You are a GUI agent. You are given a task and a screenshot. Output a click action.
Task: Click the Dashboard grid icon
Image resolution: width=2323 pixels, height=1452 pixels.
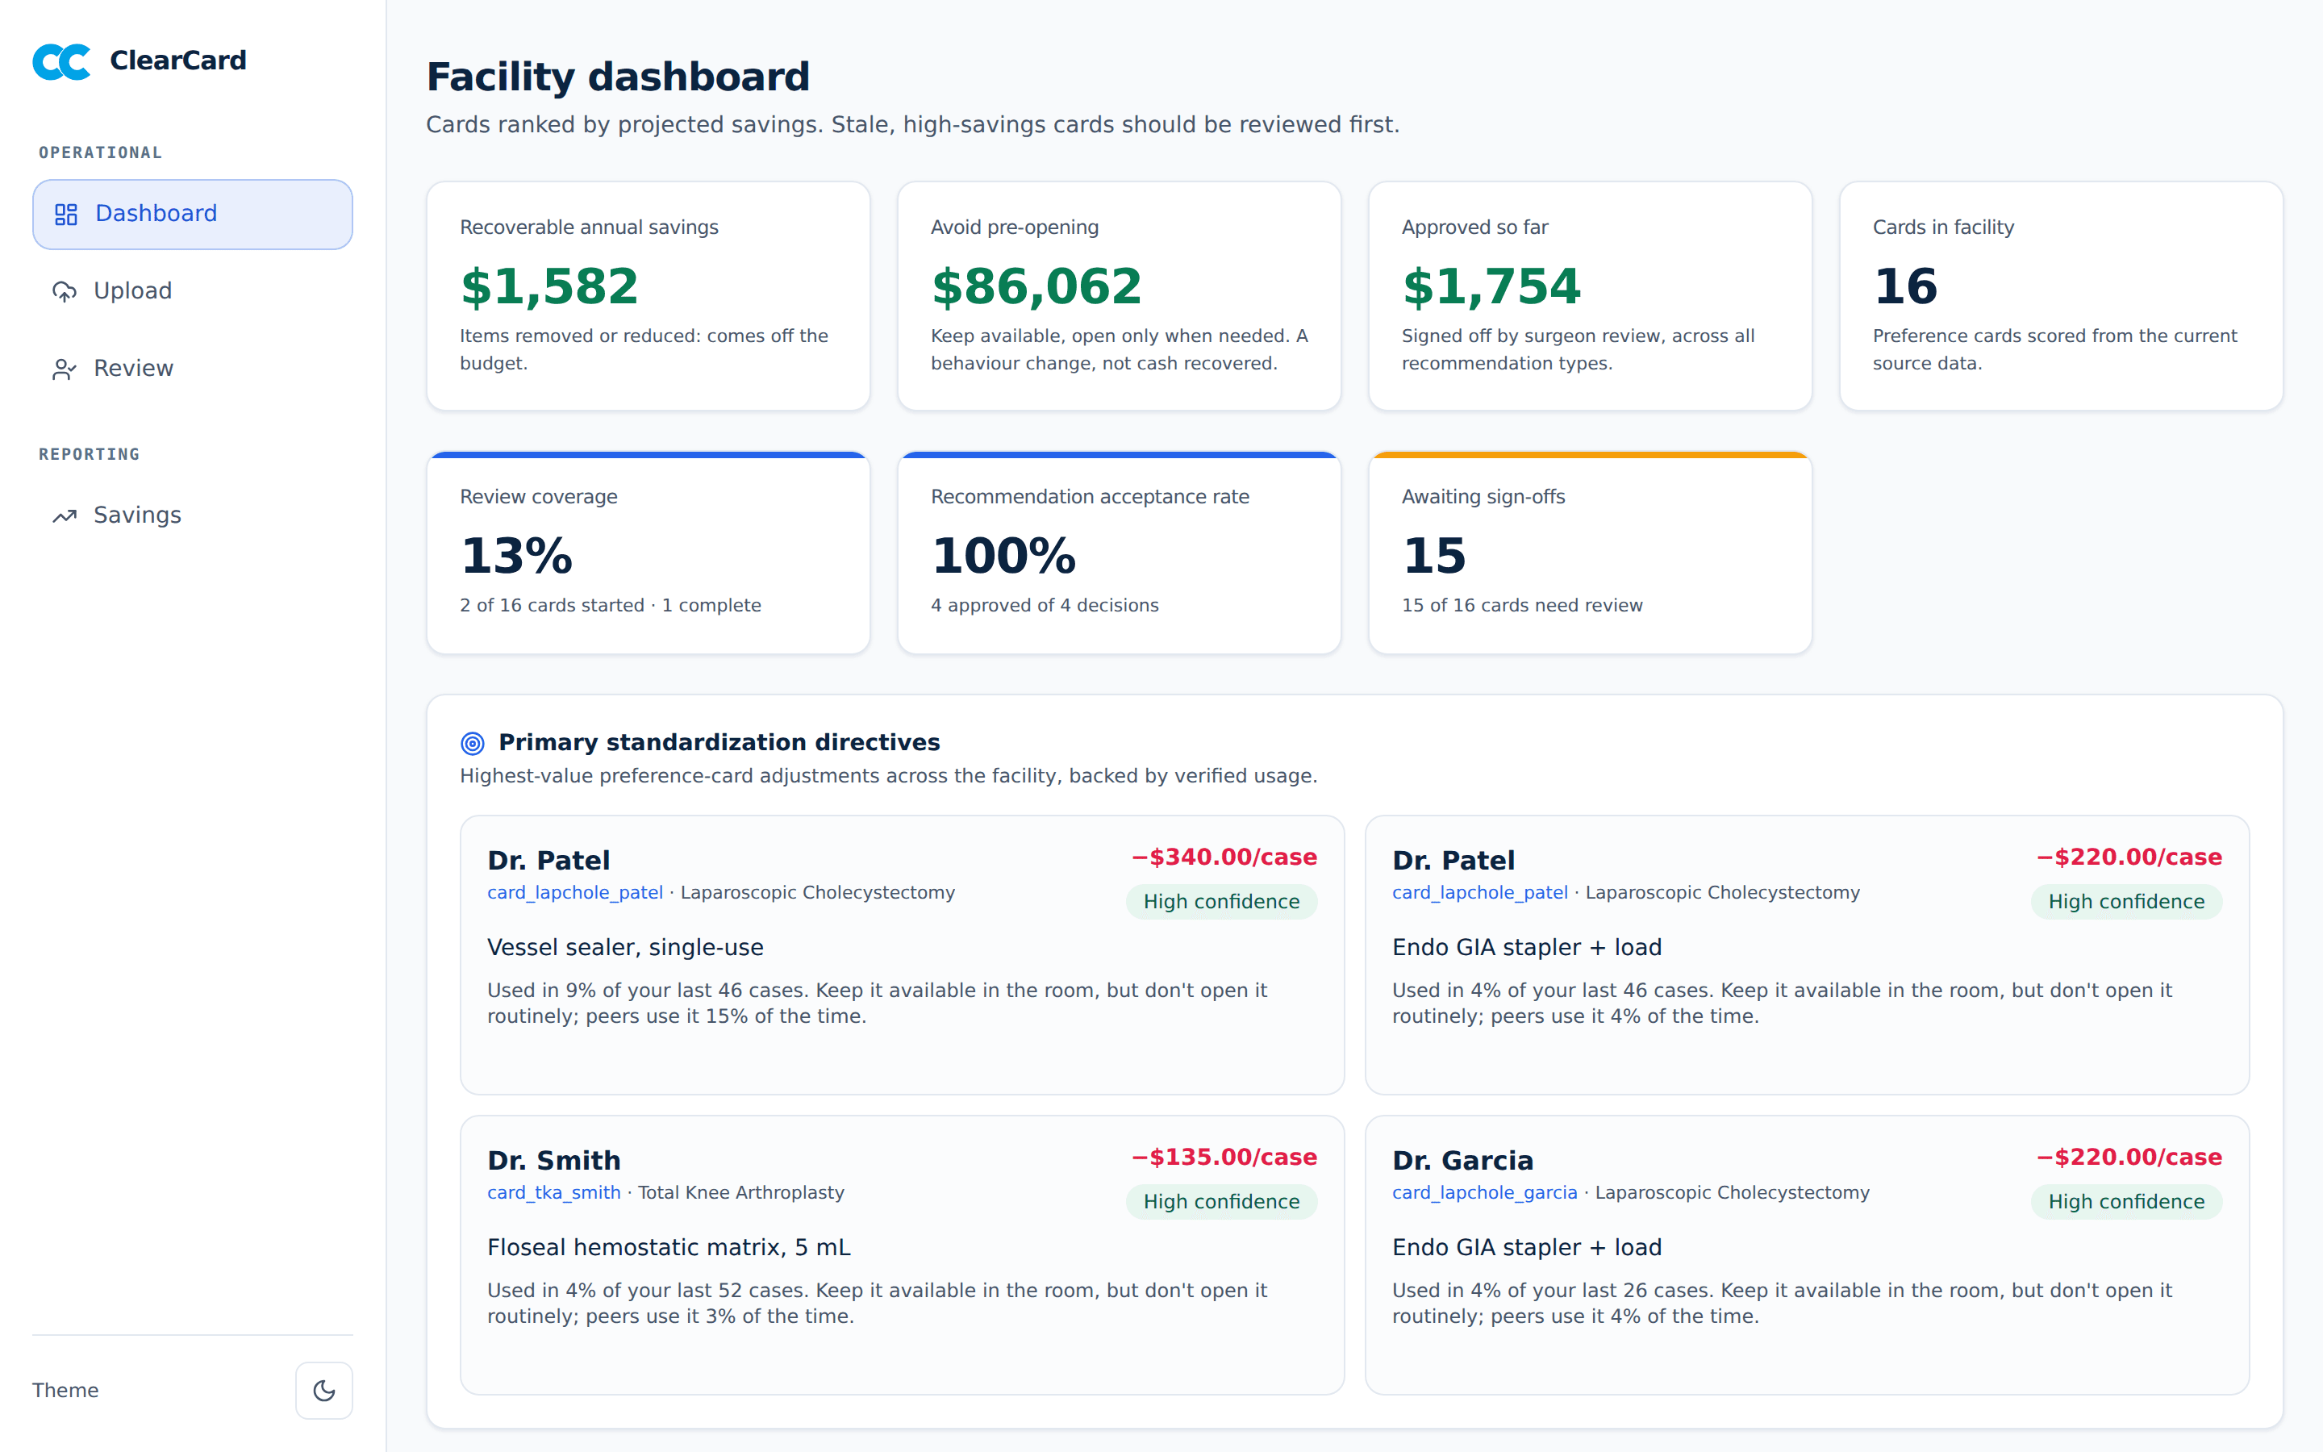pyautogui.click(x=65, y=214)
